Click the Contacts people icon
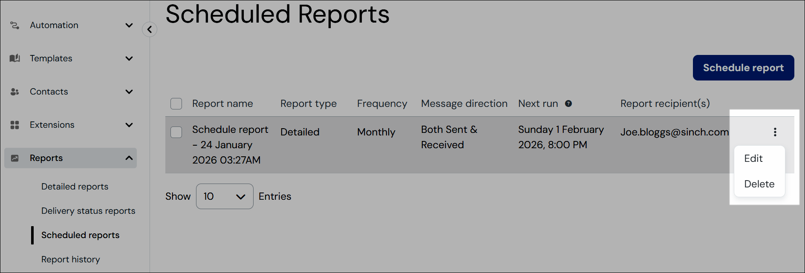The image size is (805, 273). pos(14,92)
